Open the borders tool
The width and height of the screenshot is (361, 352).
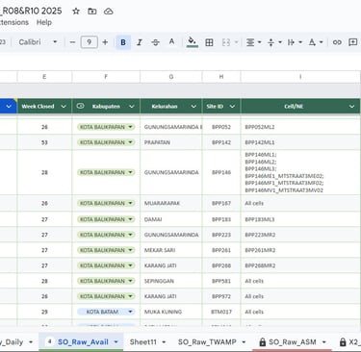pos(209,42)
